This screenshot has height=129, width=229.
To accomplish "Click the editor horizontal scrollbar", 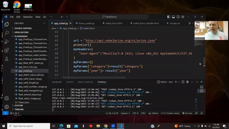I will (x=94, y=77).
